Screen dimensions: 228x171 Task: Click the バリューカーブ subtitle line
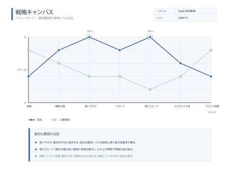pos(45,18)
